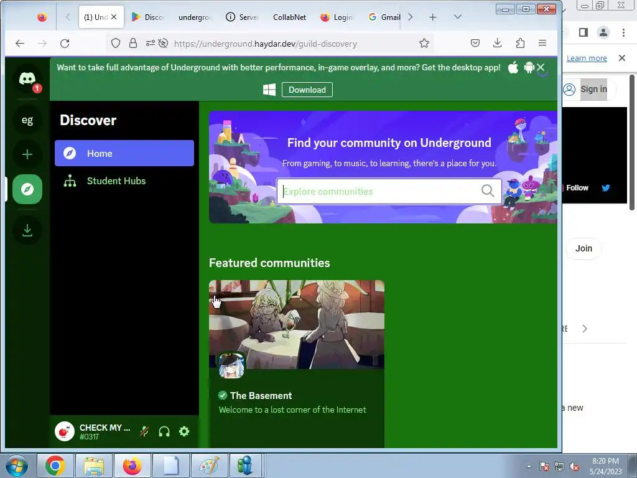The image size is (637, 478).
Task: Switch to the Gmail tab
Action: click(384, 17)
